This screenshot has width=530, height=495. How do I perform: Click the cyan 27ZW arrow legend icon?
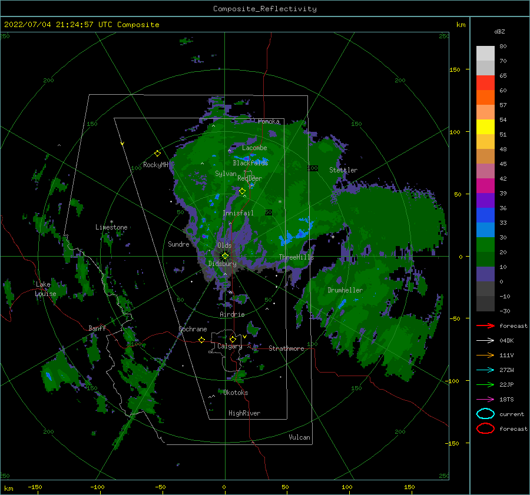(485, 370)
